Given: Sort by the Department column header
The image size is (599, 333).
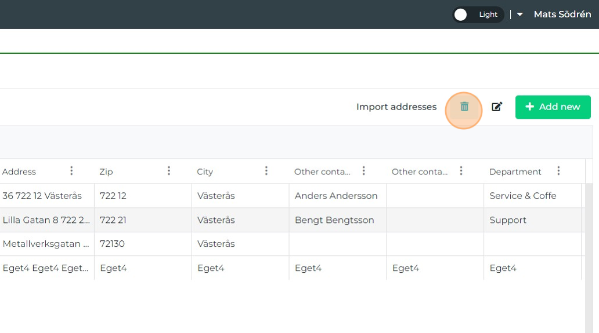Looking at the screenshot, I should click(x=515, y=172).
